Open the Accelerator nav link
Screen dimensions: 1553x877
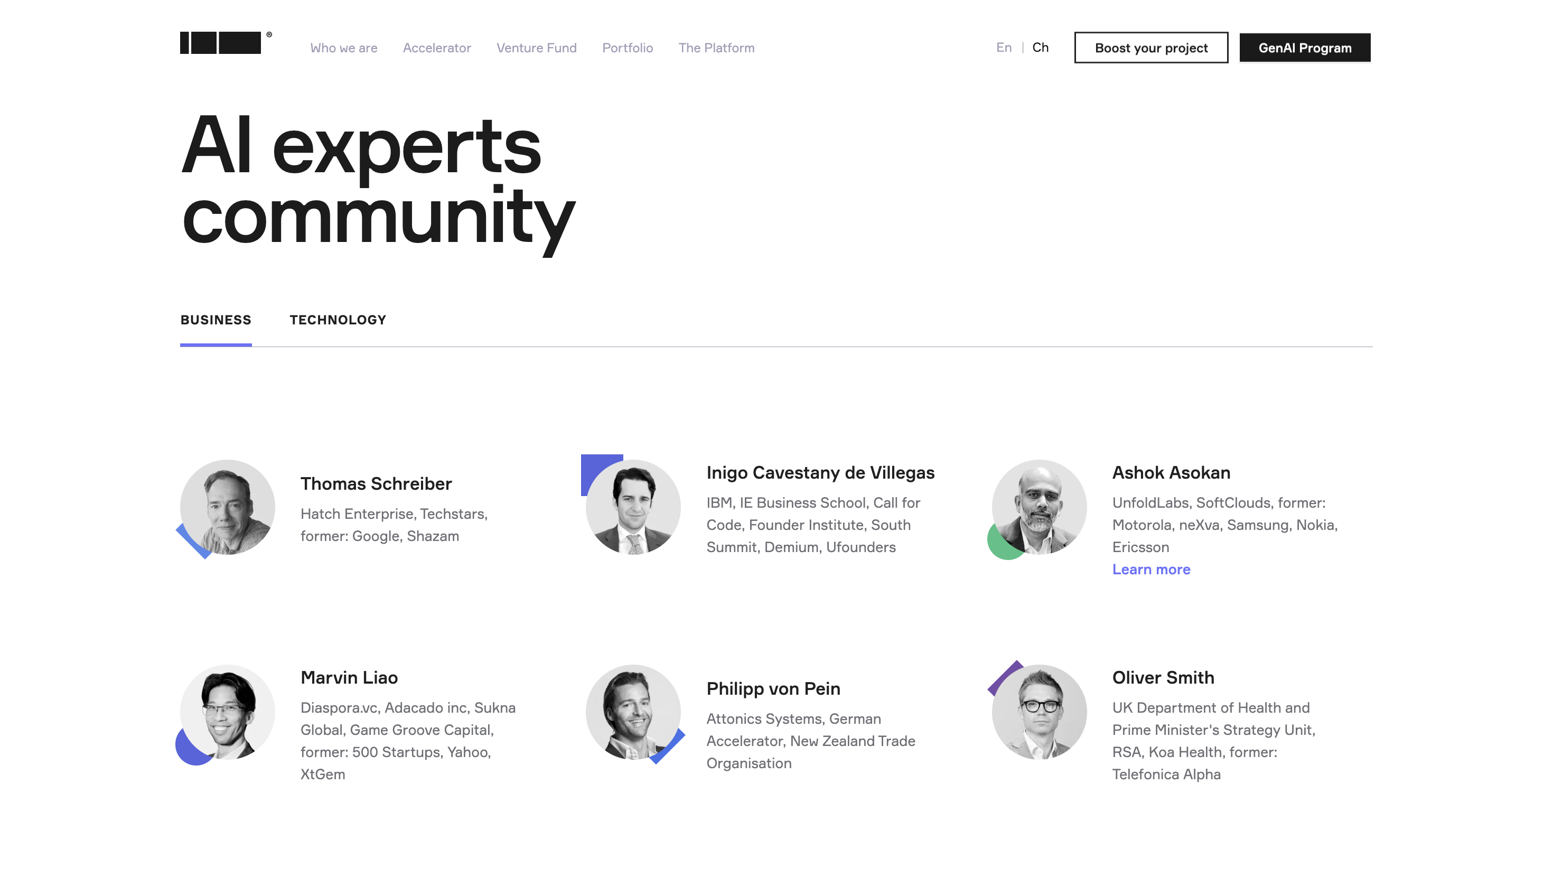tap(436, 48)
